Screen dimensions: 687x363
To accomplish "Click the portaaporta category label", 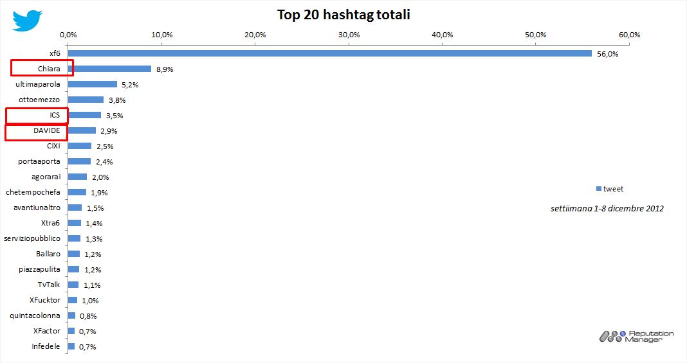I will [x=39, y=161].
